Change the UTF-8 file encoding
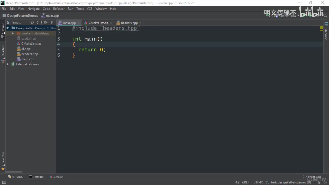Screen dimensions: 329x185 pos(258,182)
